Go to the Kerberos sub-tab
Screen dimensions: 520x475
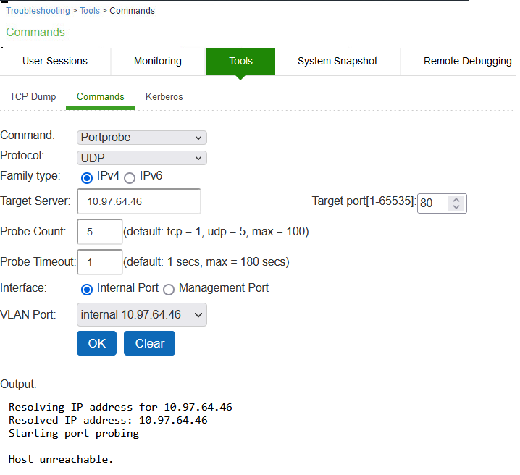[x=164, y=97]
